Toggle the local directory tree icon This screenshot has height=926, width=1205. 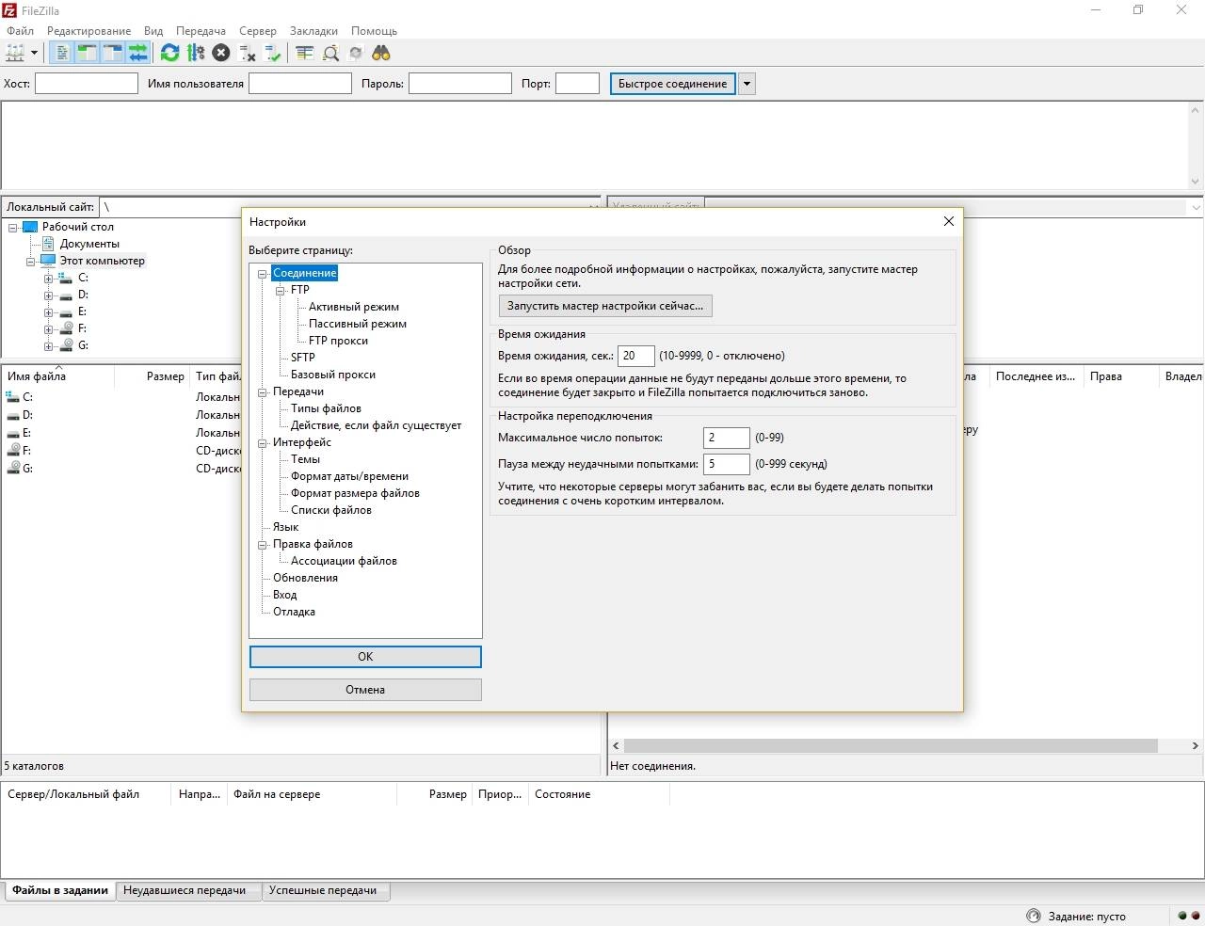point(87,53)
